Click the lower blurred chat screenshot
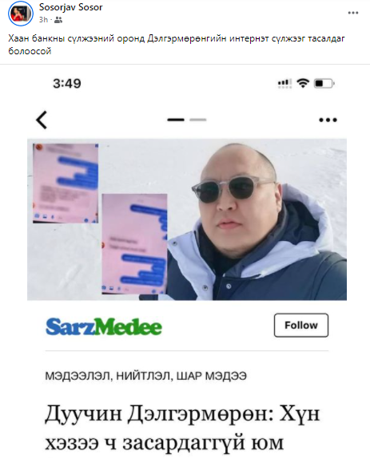This screenshot has height=458, width=370. click(134, 244)
